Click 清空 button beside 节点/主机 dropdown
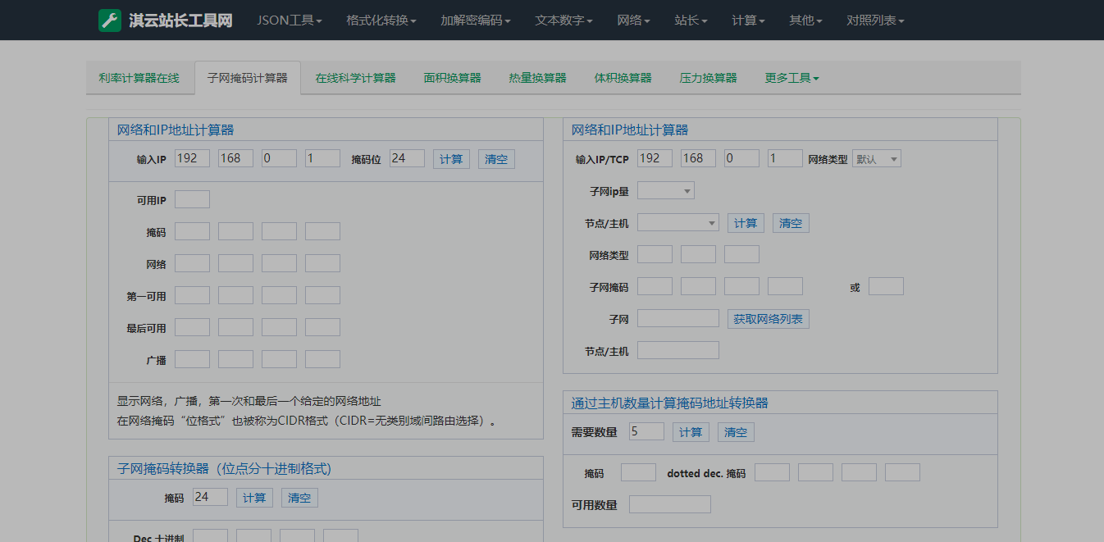Viewport: 1104px width, 542px height. tap(791, 223)
